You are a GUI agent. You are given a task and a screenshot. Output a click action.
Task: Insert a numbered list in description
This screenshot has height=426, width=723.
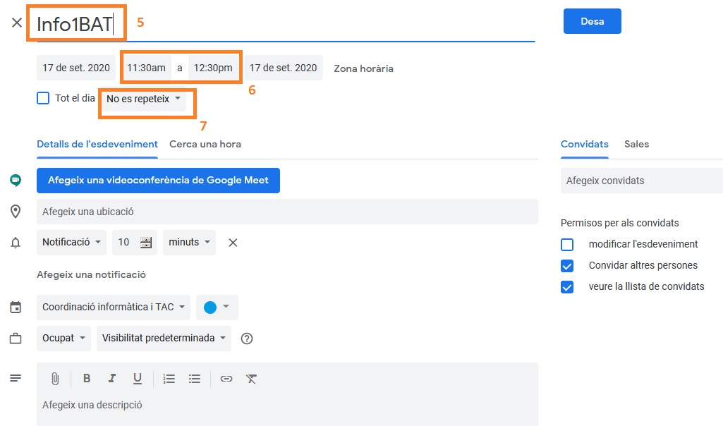pyautogui.click(x=169, y=379)
